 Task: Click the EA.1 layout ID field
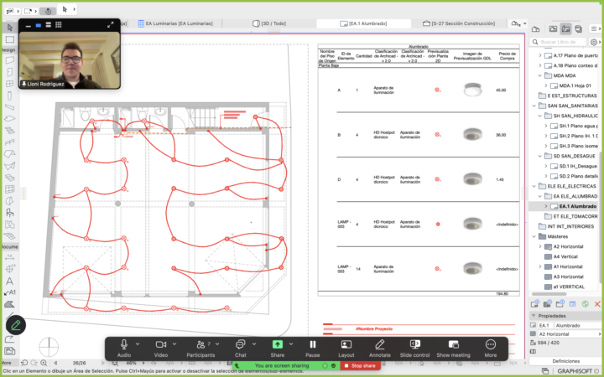click(545, 325)
